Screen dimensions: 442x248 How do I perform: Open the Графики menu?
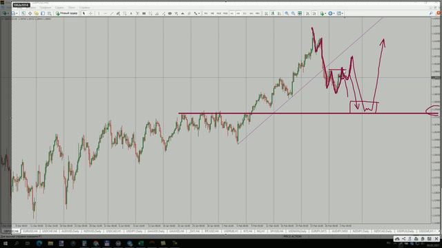[45, 8]
